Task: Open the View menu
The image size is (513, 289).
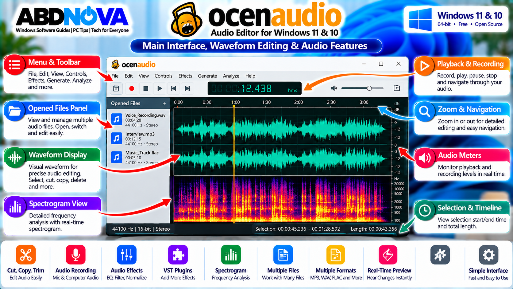Action: point(144,76)
